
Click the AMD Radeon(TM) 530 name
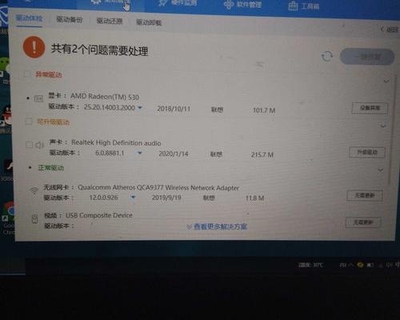tap(105, 97)
